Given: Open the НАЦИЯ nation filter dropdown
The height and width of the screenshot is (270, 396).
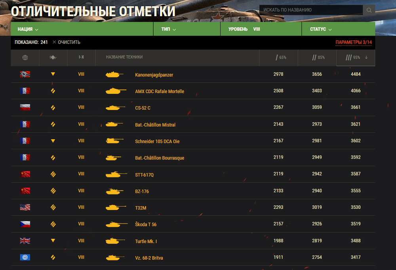Looking at the screenshot, I should 82,29.
